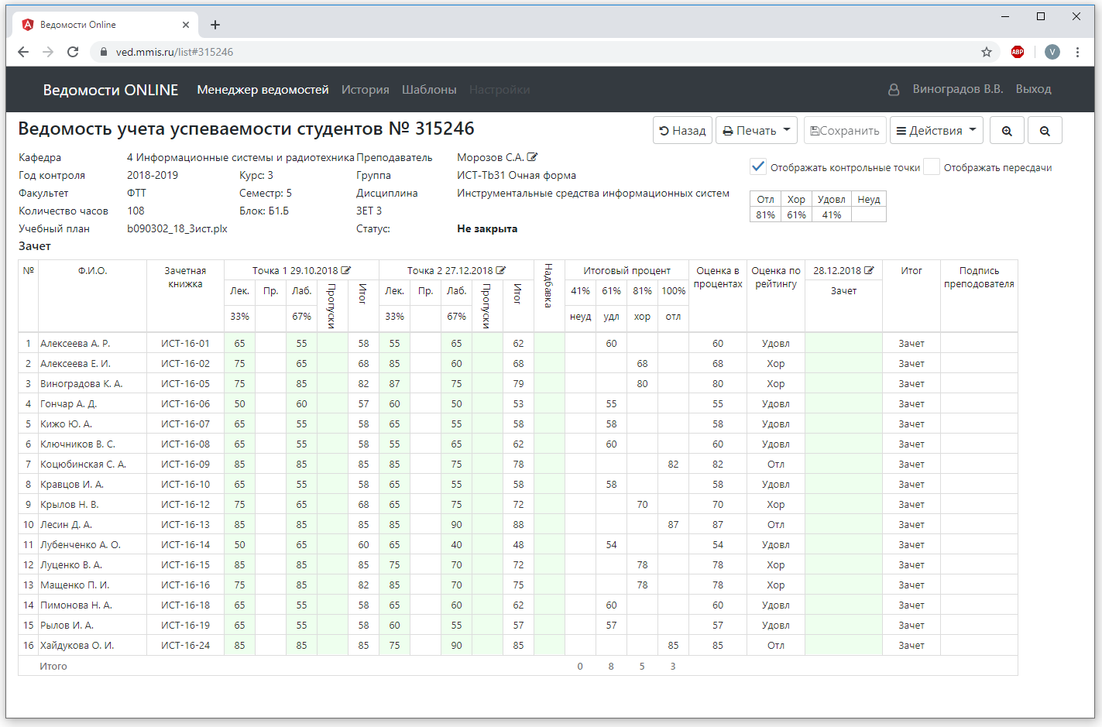Open the ABP extension icon
The width and height of the screenshot is (1102, 727).
(x=1018, y=52)
